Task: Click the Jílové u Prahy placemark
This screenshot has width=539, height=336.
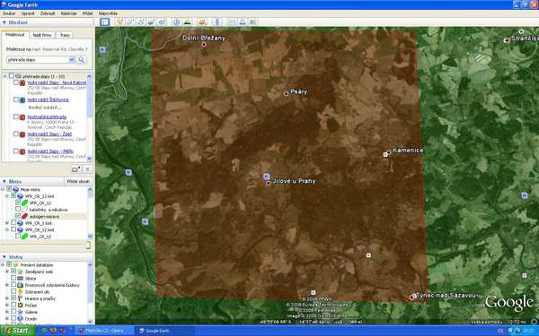Action: coord(268,183)
